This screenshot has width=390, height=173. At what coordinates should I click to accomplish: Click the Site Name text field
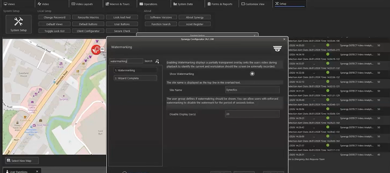click(252, 90)
